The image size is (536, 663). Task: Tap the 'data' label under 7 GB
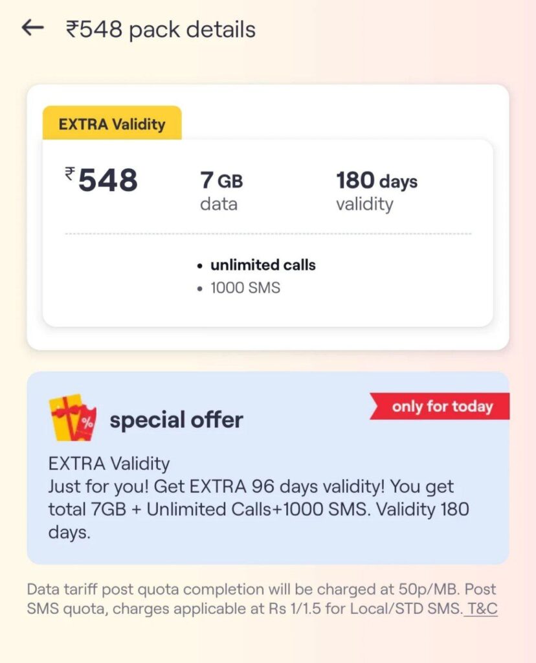point(219,205)
